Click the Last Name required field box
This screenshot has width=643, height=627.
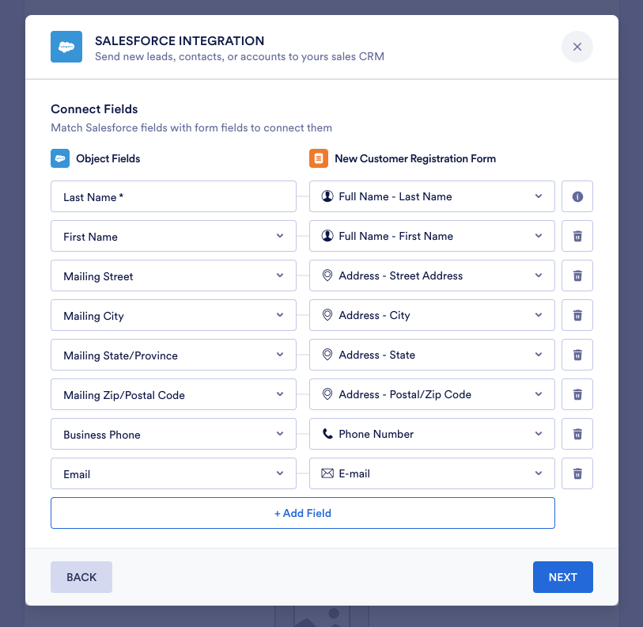[x=173, y=196]
